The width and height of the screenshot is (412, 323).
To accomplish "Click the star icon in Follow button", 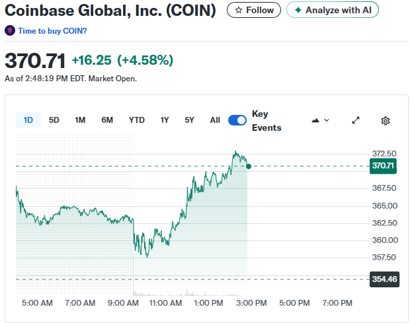I will [x=239, y=11].
